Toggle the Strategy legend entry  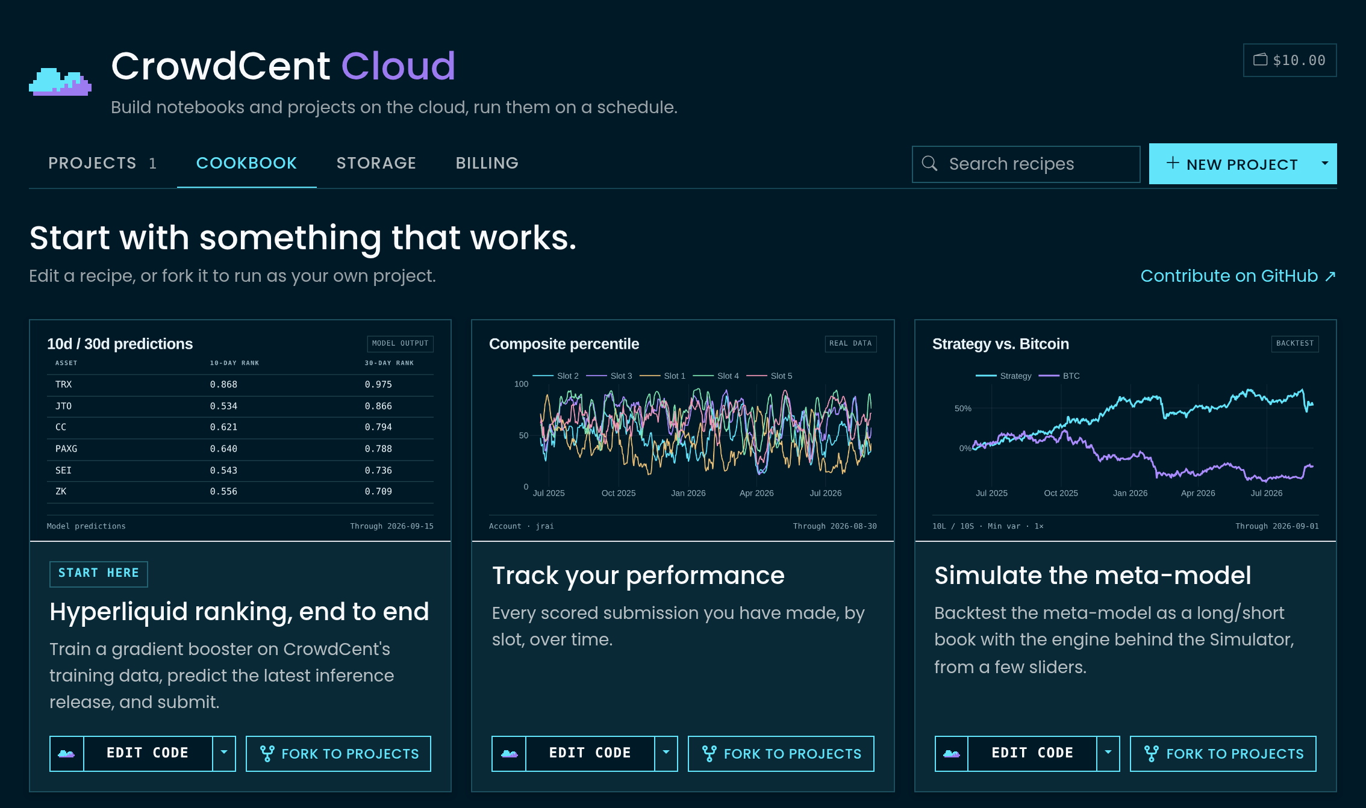[x=1003, y=376]
